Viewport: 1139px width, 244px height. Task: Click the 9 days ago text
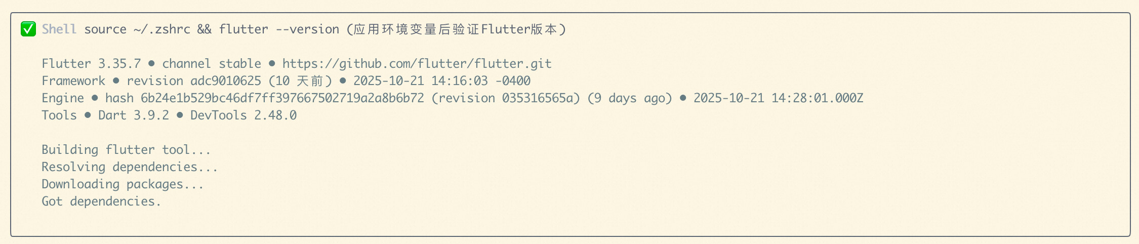[630, 98]
